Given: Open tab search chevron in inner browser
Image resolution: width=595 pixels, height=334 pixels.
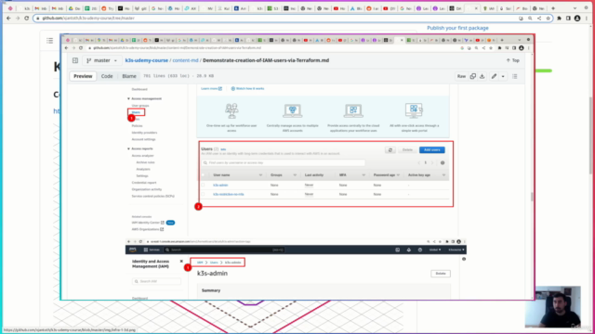Looking at the screenshot, I should pyautogui.click(x=519, y=40).
